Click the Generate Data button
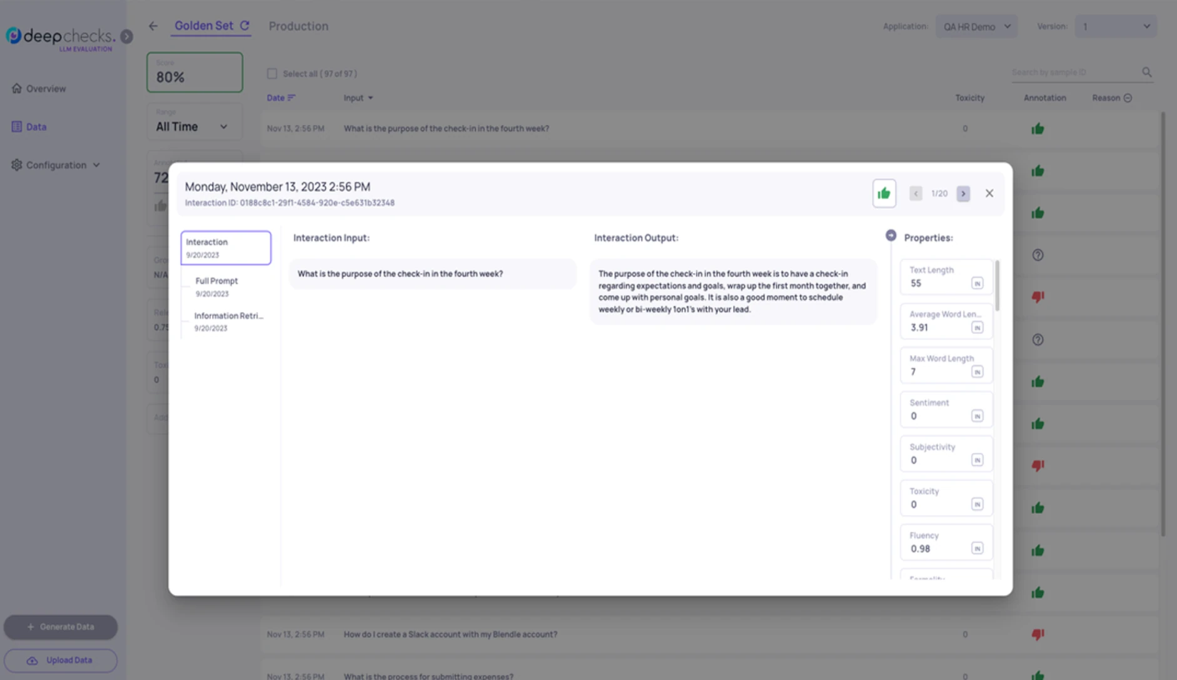This screenshot has height=680, width=1177. click(x=61, y=627)
